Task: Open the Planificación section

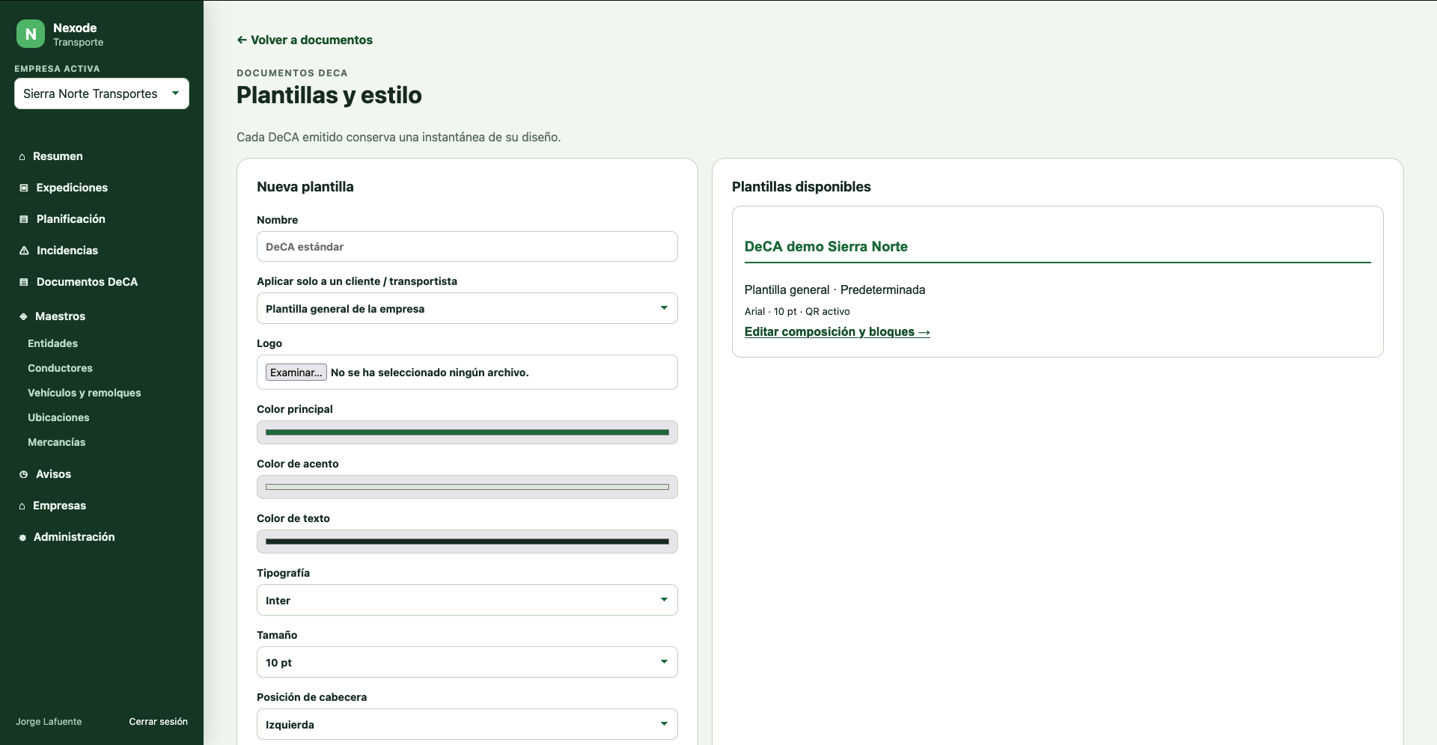Action: click(x=71, y=219)
